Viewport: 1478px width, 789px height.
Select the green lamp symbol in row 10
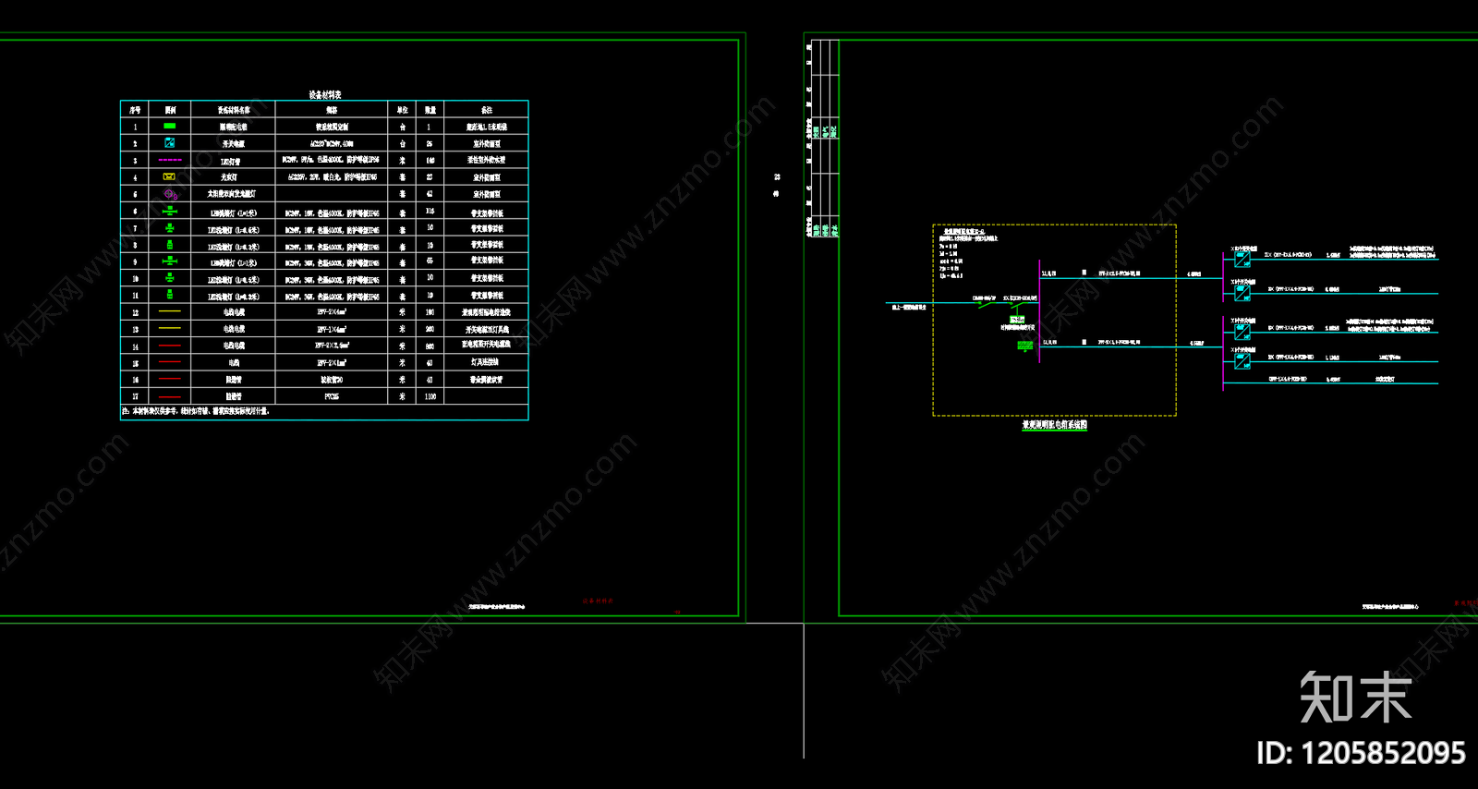pos(169,278)
